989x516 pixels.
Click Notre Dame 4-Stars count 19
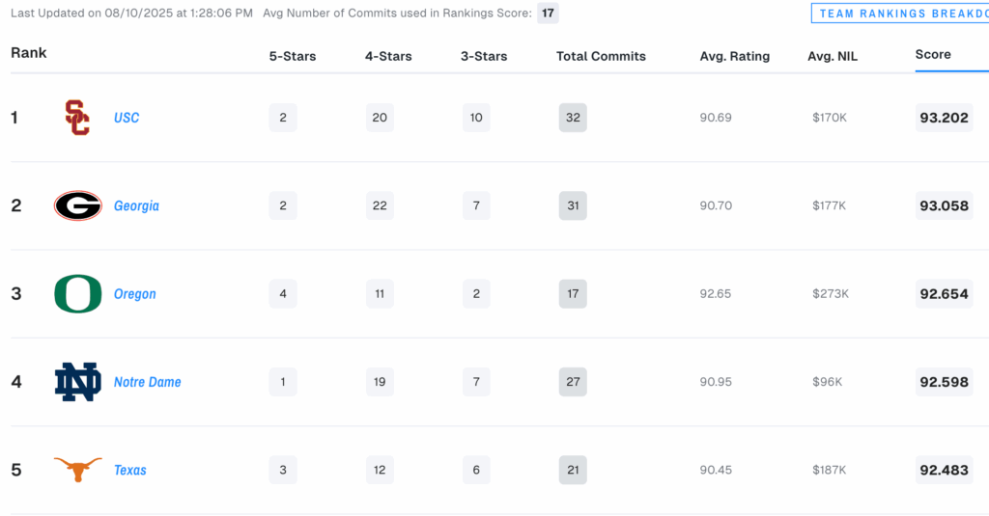pyautogui.click(x=380, y=382)
